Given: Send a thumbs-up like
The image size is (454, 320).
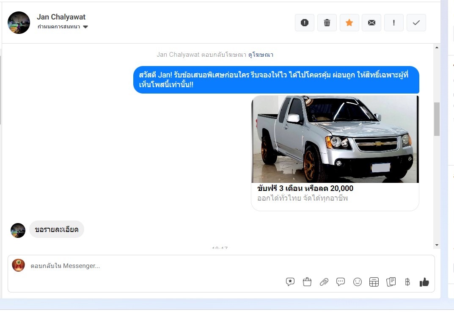Looking at the screenshot, I should coord(424,282).
